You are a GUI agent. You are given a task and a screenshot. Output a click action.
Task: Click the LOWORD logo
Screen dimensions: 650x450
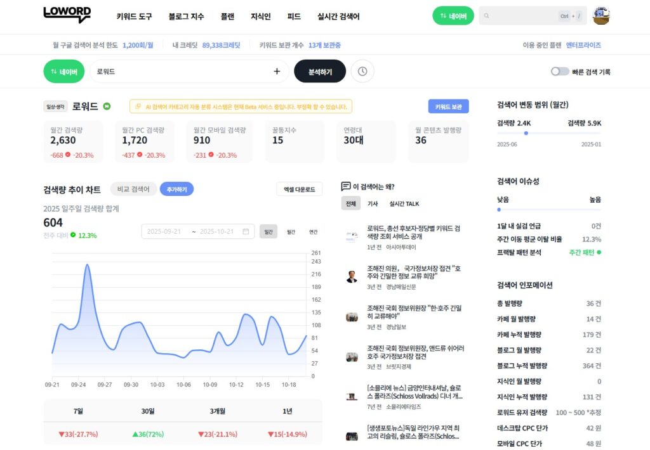click(67, 15)
